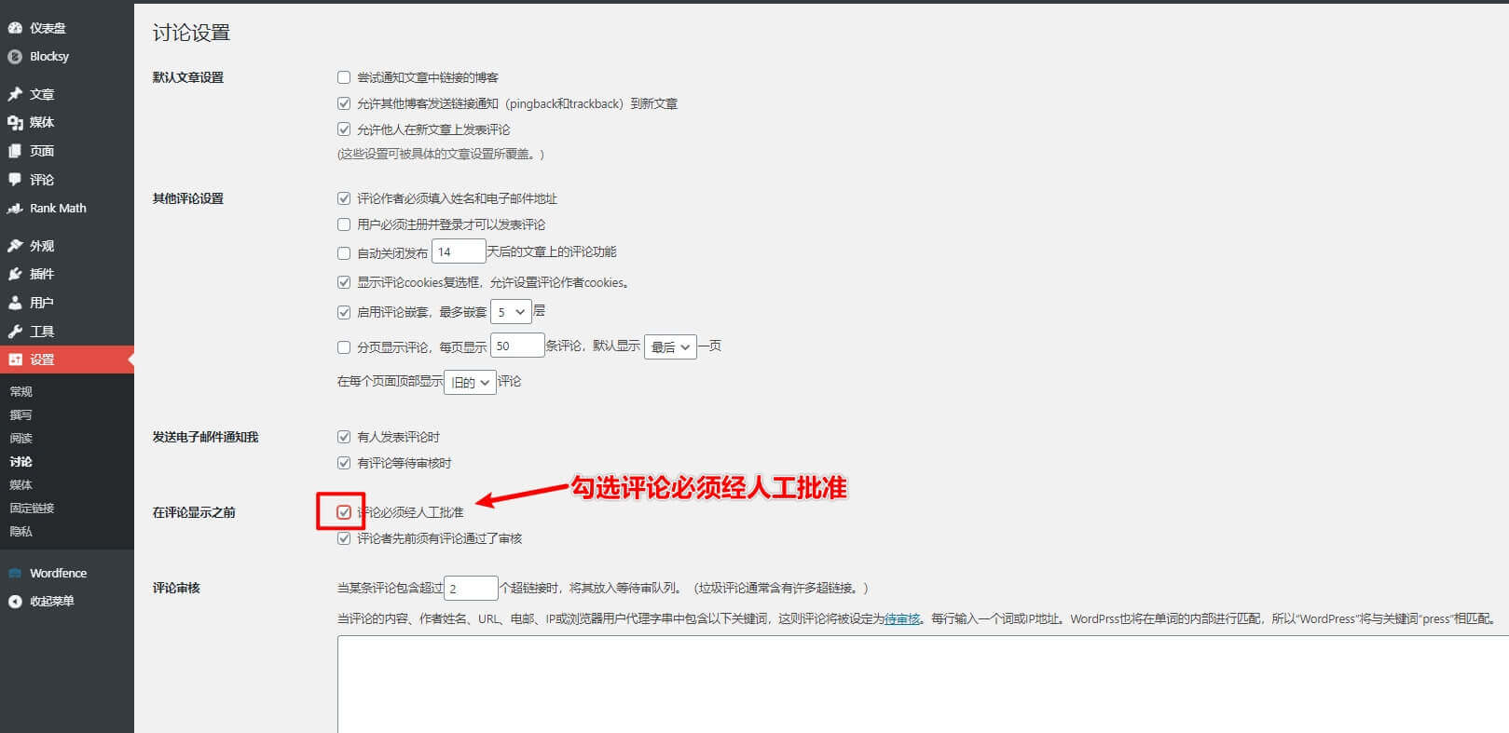Open 插件 plugins plug icon
1509x733 pixels.
[x=15, y=274]
